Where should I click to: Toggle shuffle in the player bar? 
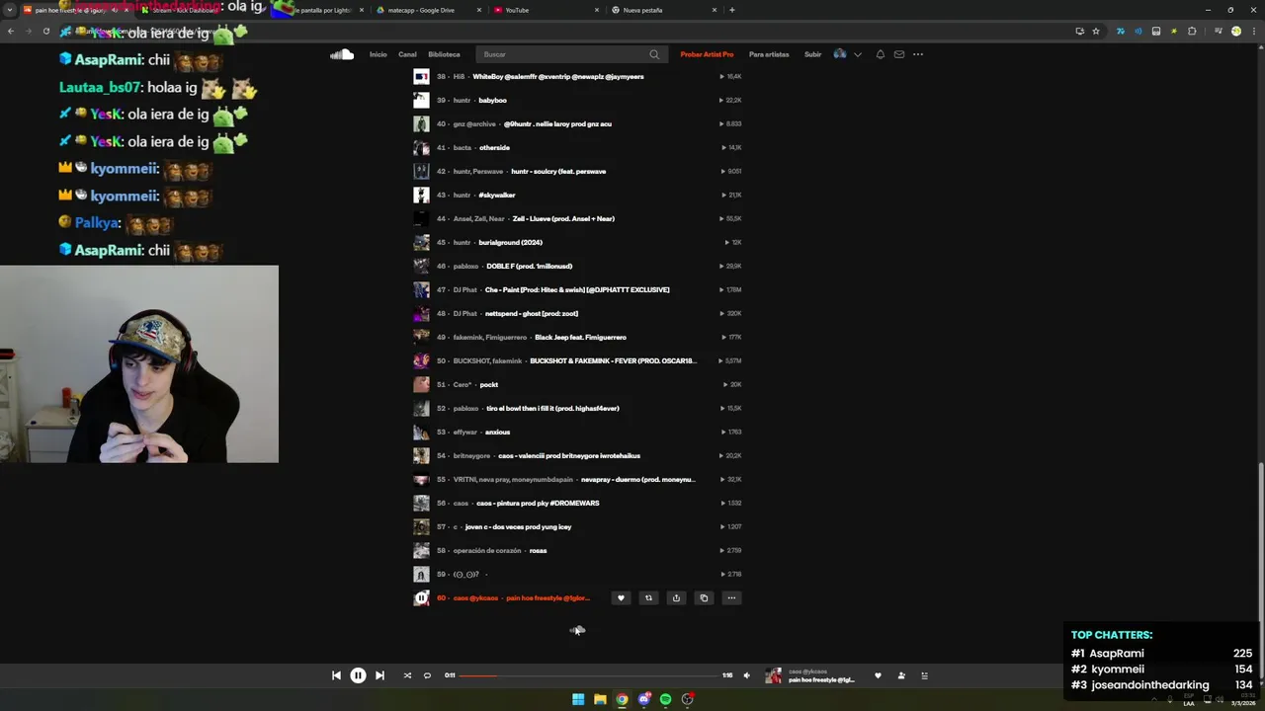tap(407, 675)
